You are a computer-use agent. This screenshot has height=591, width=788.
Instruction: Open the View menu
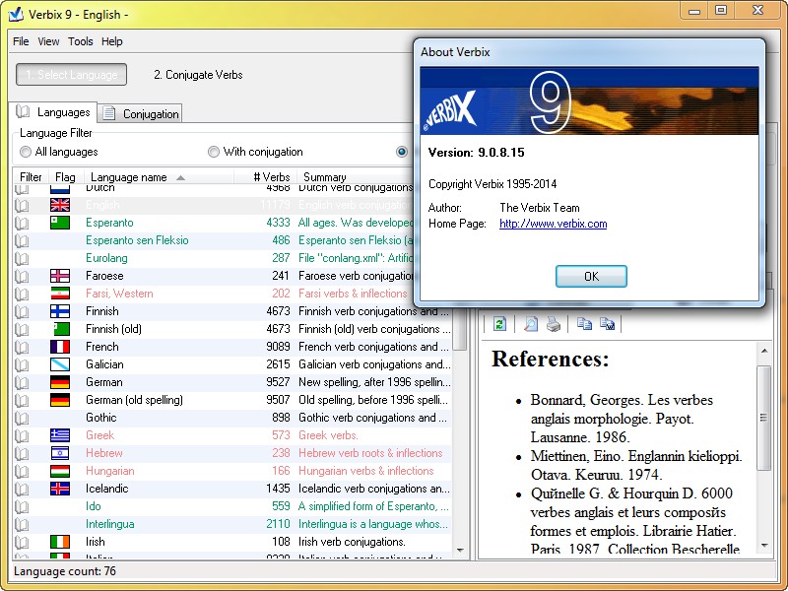point(48,41)
